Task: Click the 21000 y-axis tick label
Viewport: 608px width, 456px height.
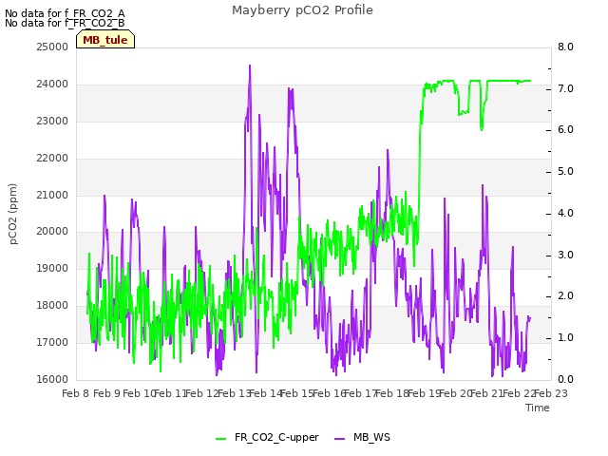Action: [52, 195]
